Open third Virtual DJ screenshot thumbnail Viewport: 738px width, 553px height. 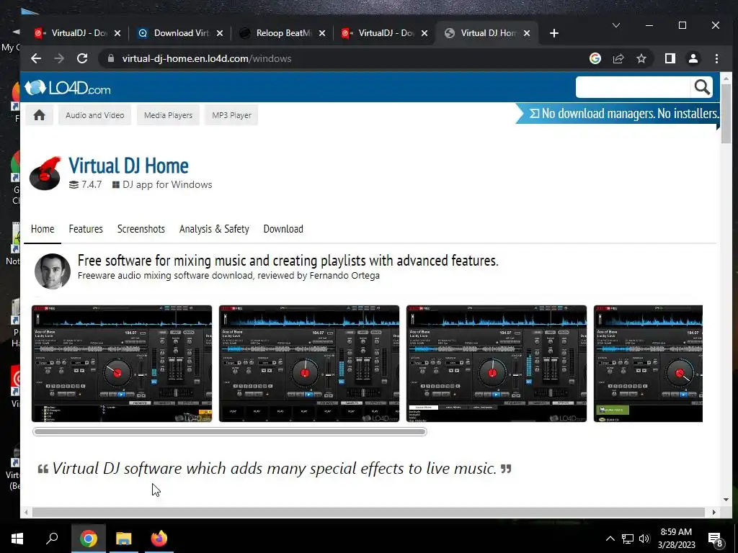(x=496, y=364)
